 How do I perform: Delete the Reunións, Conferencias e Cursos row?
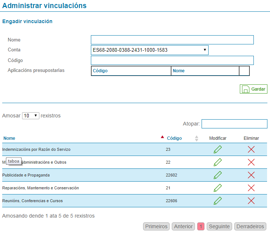251,201
